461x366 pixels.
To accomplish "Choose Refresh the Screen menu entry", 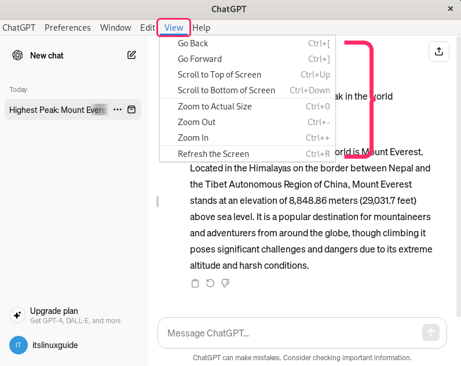I will coord(213,154).
